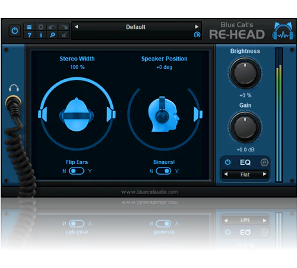Screen dimensions: 297x268
Task: Click the Flip Ears label
Action: 77,162
